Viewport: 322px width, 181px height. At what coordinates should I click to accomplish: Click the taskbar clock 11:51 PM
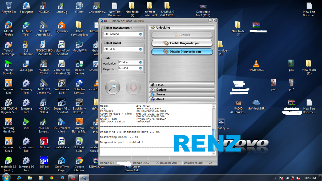pos(310,178)
